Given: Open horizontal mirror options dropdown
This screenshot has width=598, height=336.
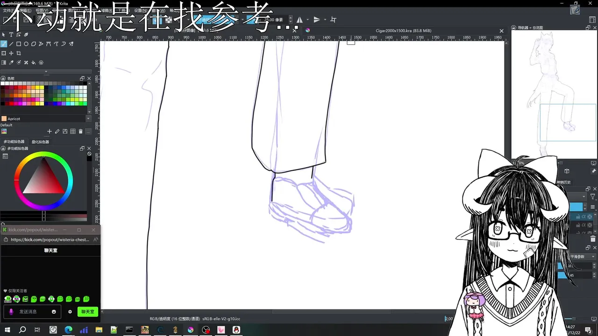Looking at the screenshot, I should [307, 20].
